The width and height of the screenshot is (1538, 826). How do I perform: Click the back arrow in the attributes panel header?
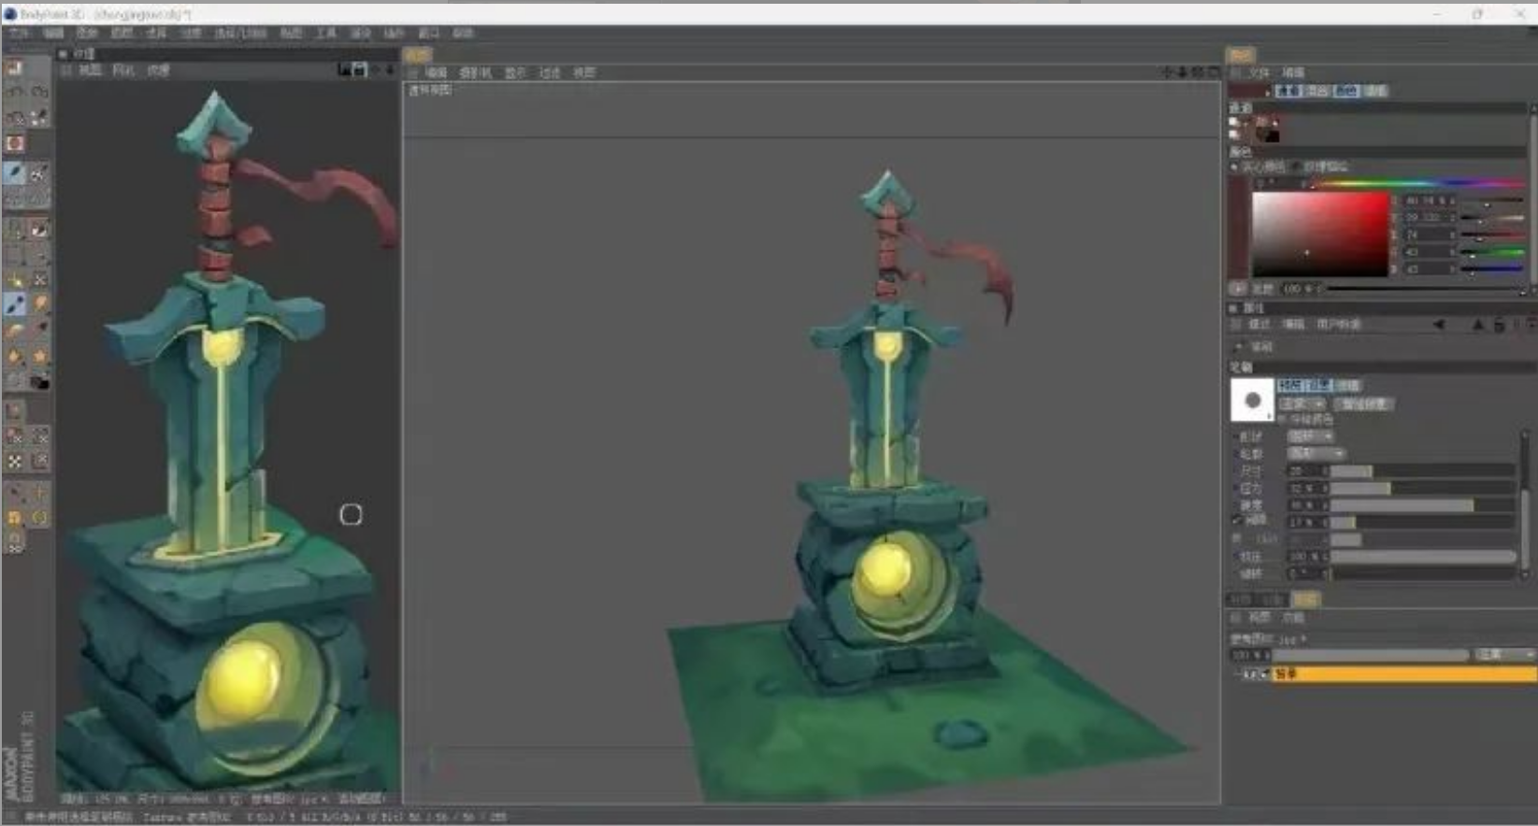click(x=1439, y=324)
